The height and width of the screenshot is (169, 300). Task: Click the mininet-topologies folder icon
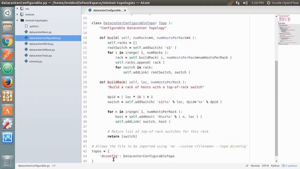pyautogui.click(x=22, y=20)
